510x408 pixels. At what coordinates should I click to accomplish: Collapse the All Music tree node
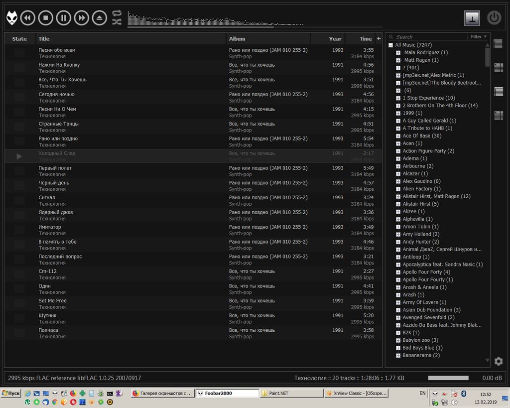pos(391,45)
